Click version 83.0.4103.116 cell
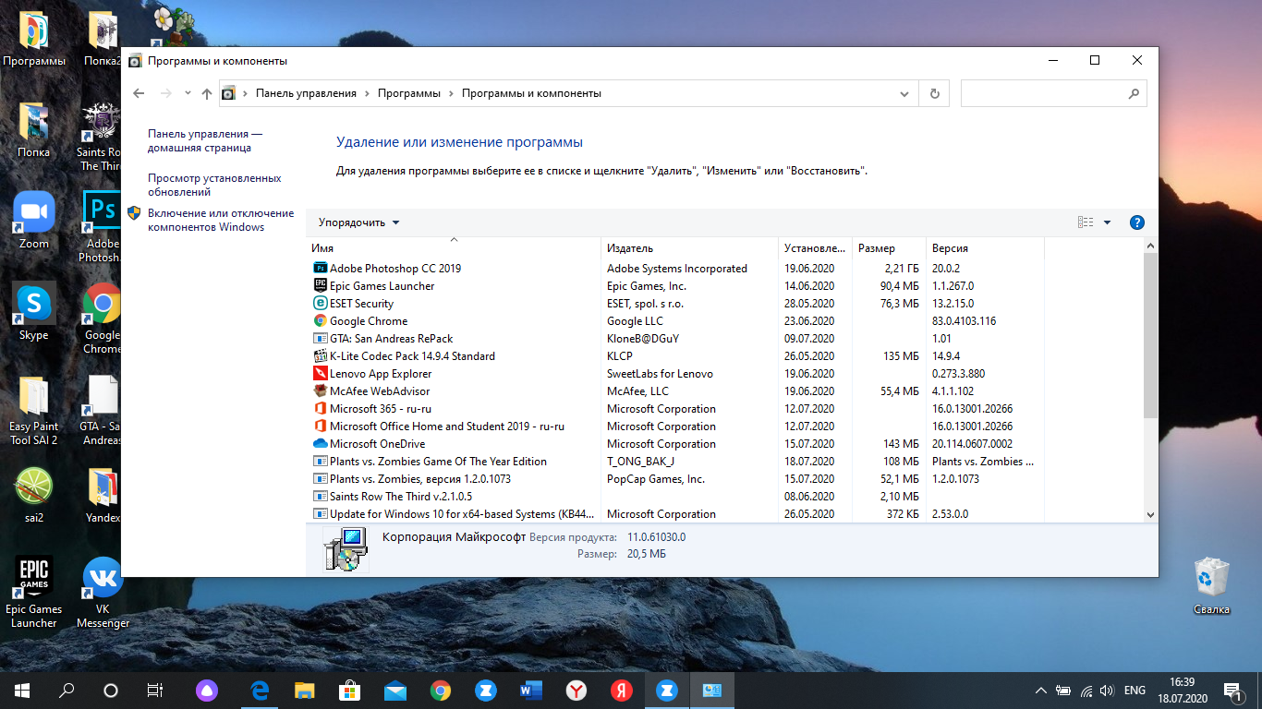This screenshot has width=1262, height=709. point(964,321)
